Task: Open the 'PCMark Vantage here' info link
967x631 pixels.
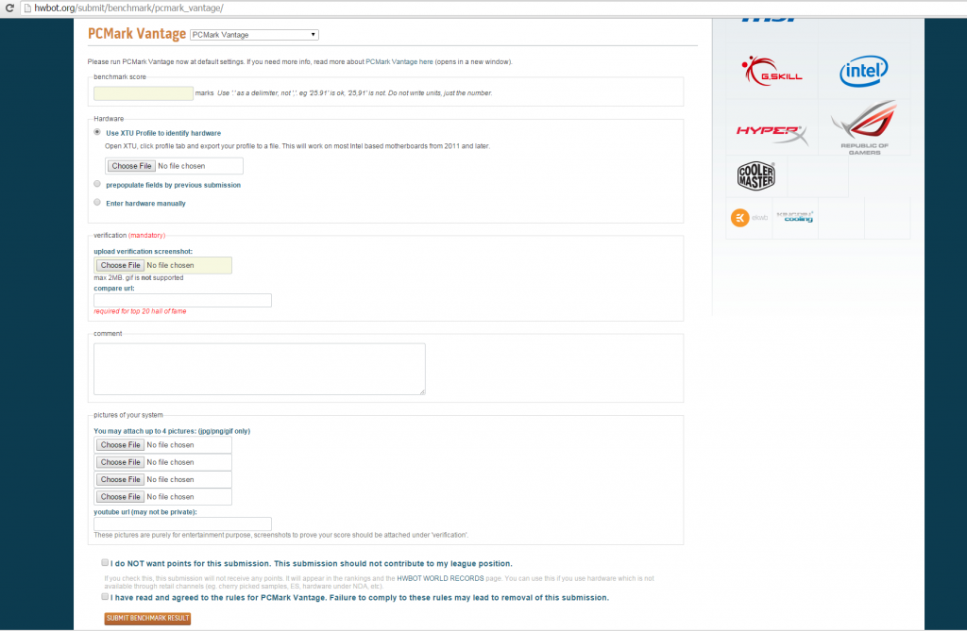Action: [x=399, y=61]
